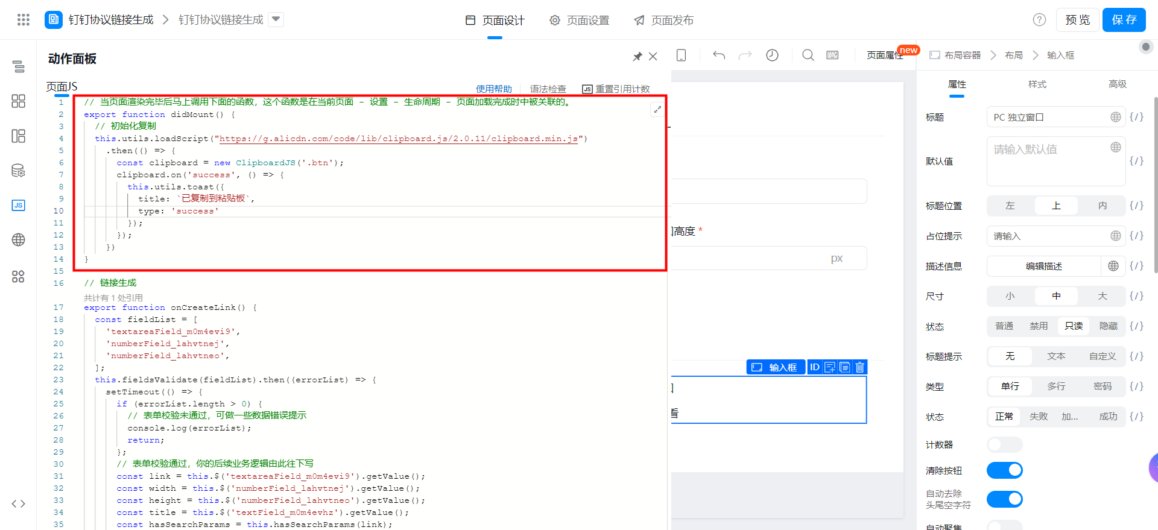
Task: Open the 高级 tab
Action: click(x=1118, y=84)
